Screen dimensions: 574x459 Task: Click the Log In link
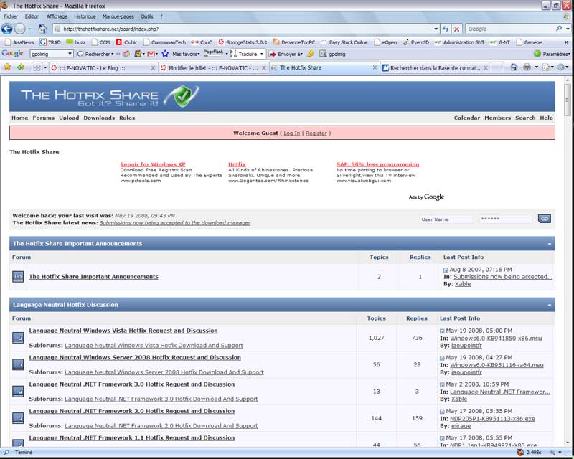(292, 133)
